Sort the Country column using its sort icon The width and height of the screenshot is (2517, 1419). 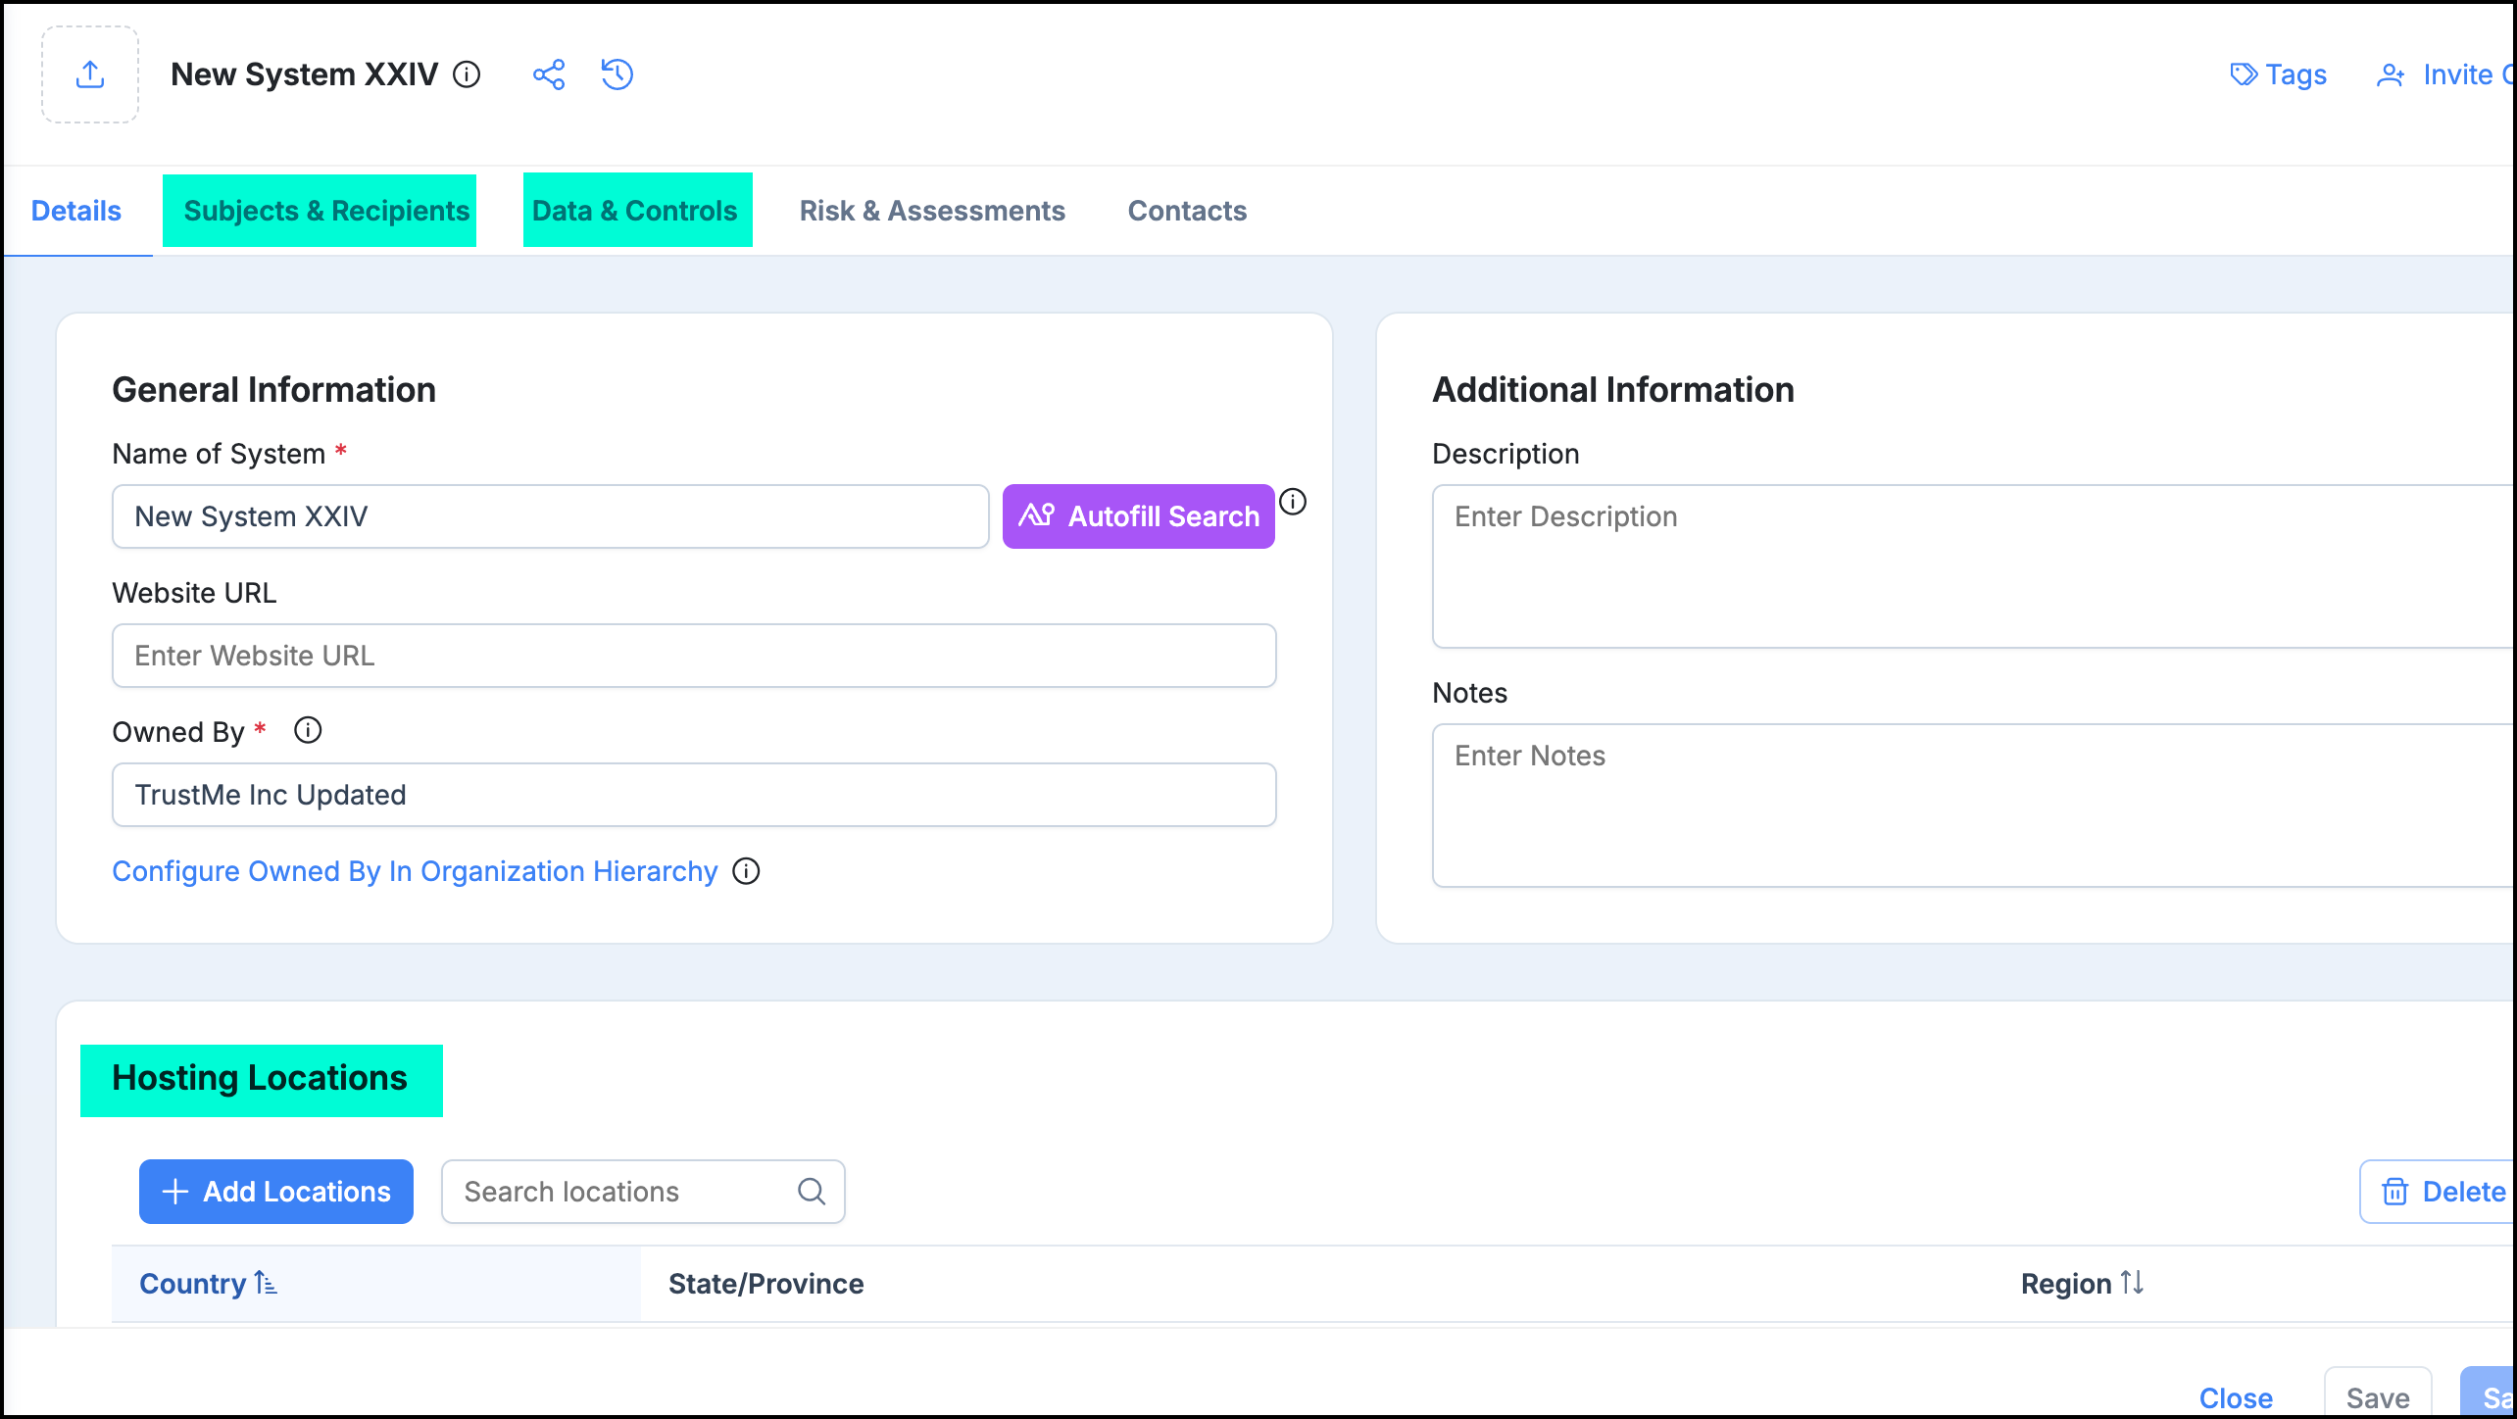(x=265, y=1282)
